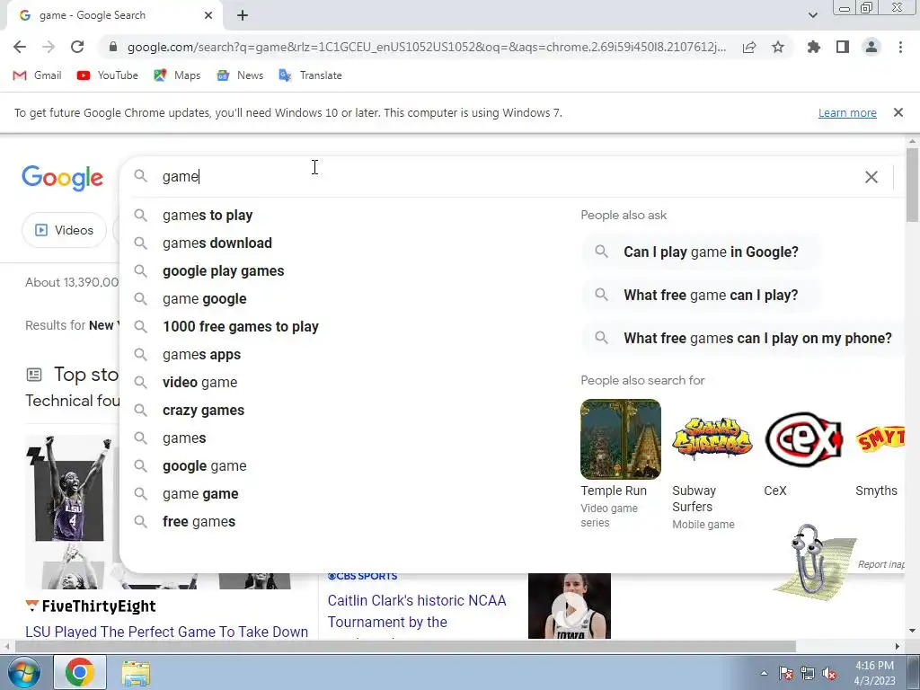Viewport: 920px width, 690px height.
Task: Open 'LSU Played The Perfect Game' article
Action: pyautogui.click(x=166, y=632)
